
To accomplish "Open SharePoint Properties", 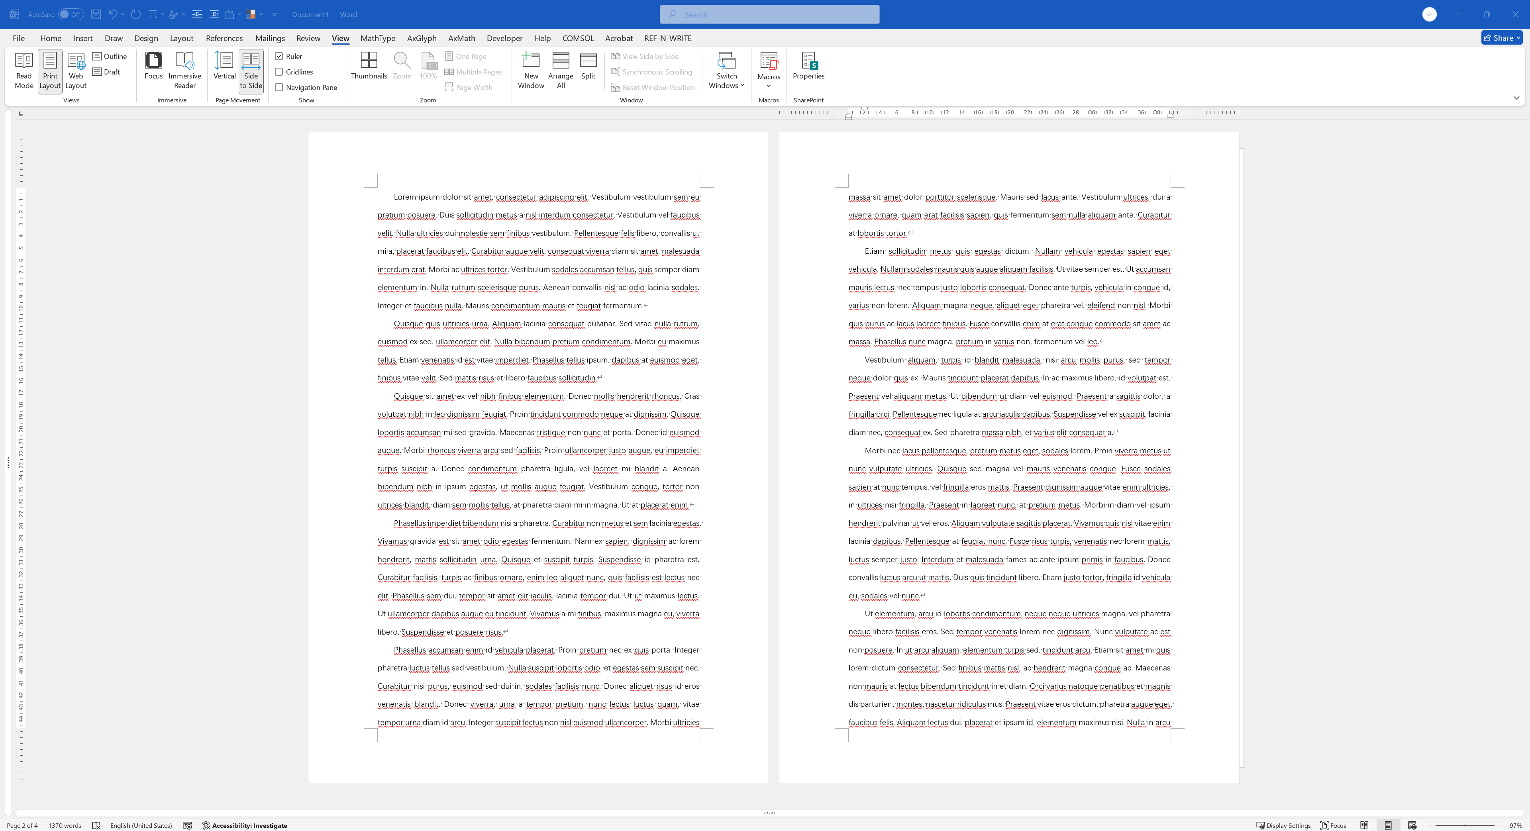I will tap(808, 65).
